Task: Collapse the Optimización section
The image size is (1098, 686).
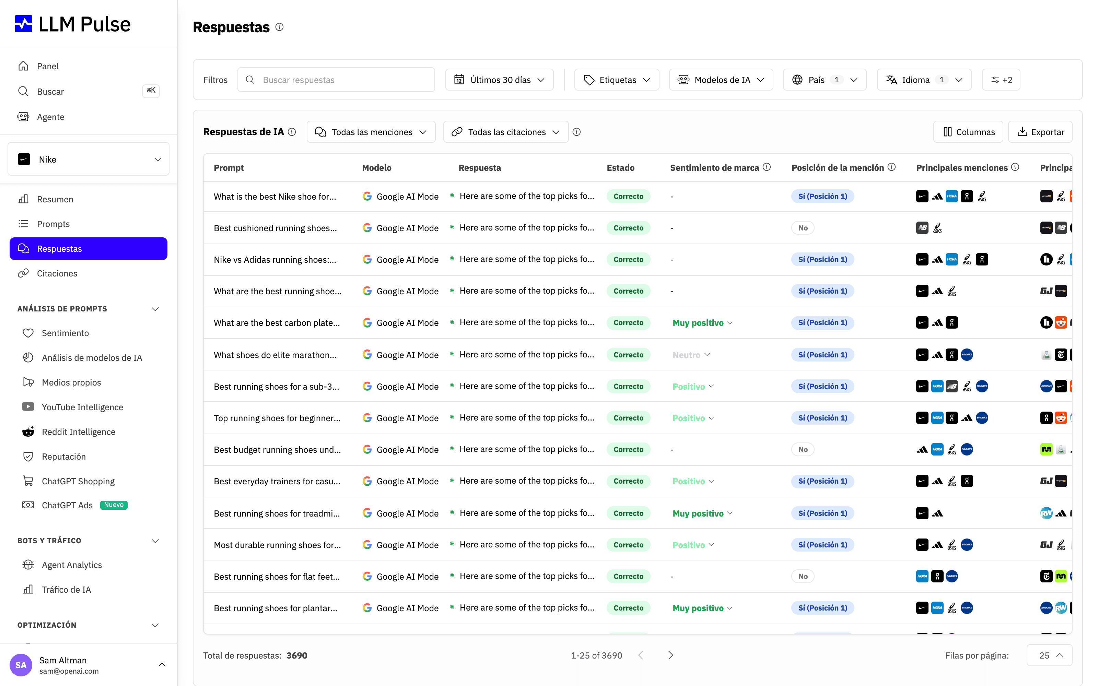Action: [x=155, y=625]
